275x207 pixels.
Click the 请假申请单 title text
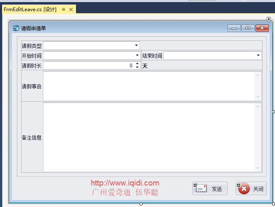click(33, 28)
